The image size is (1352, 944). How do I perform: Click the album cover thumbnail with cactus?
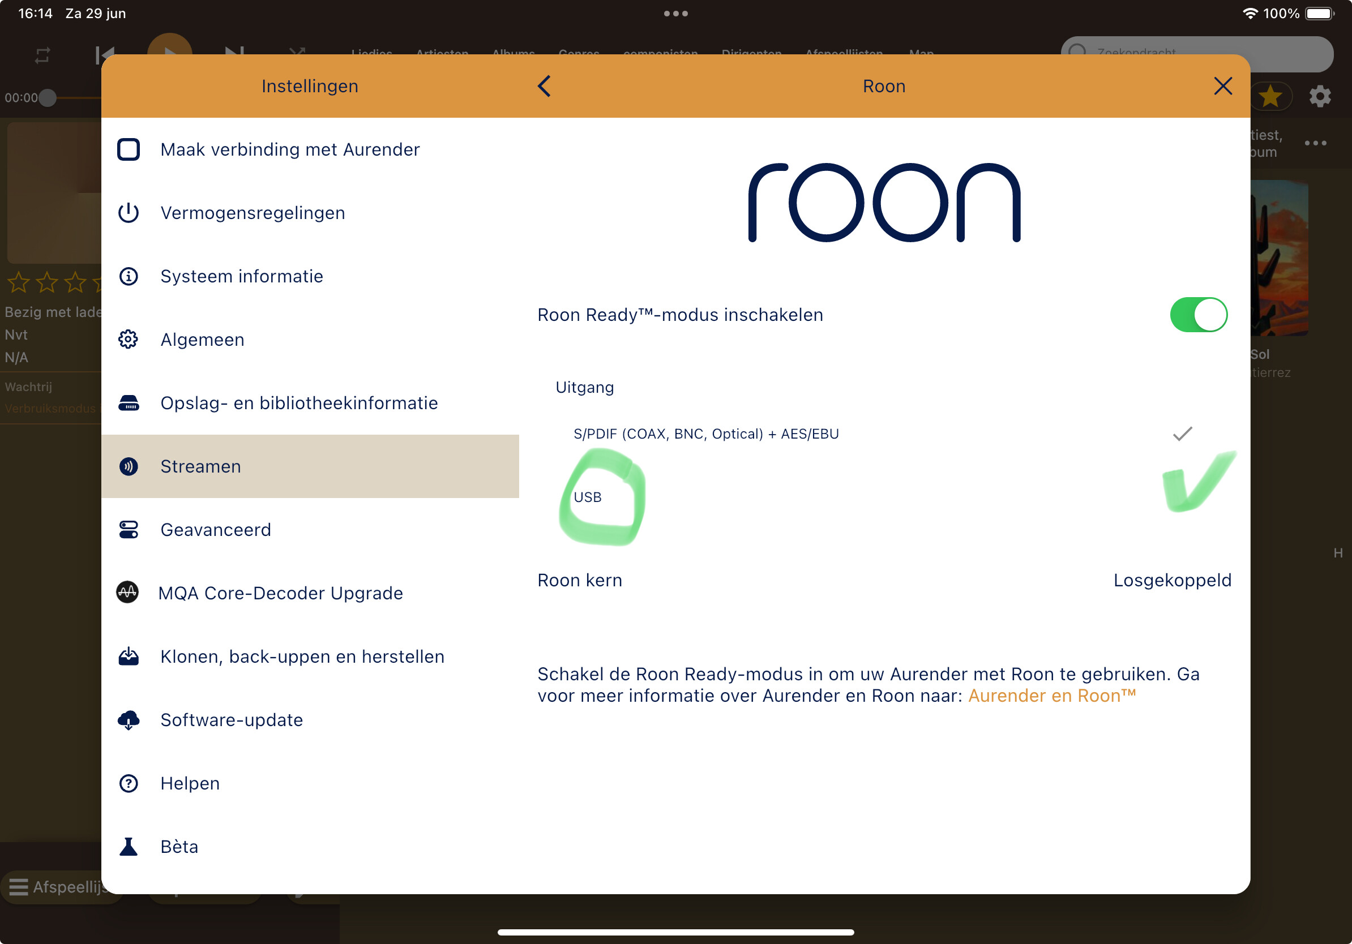tap(1279, 258)
